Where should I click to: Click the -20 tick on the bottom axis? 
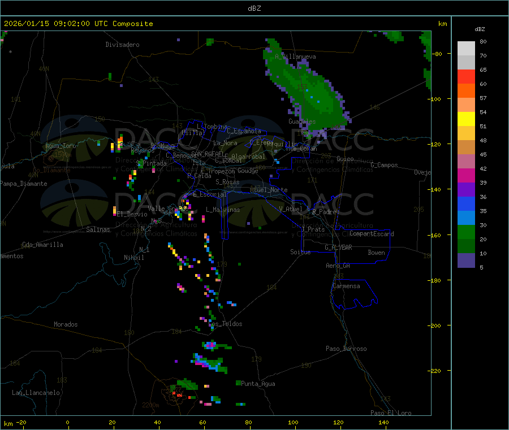(x=21, y=422)
